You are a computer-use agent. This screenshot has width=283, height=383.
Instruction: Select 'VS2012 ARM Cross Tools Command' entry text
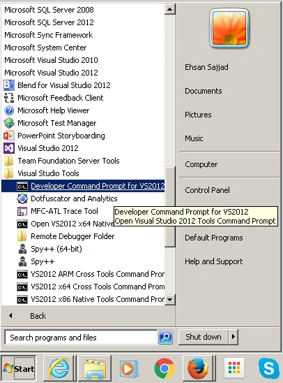[98, 274]
